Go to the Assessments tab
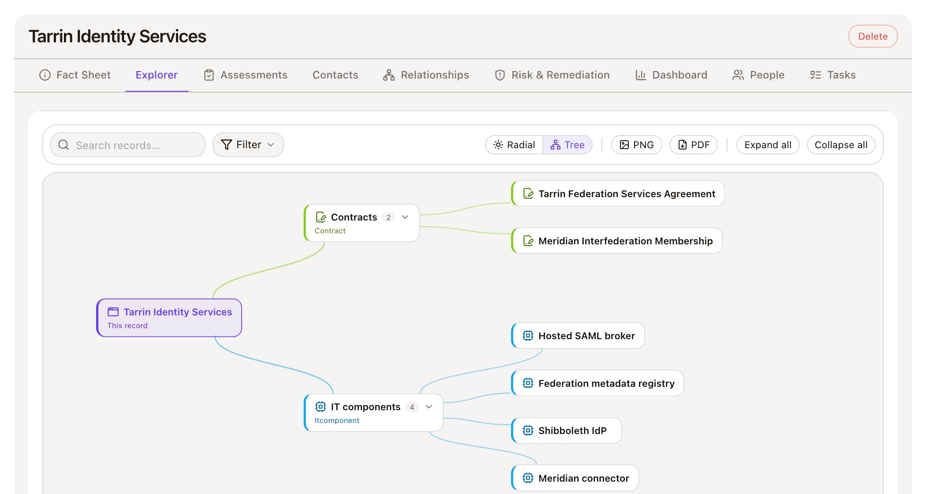Viewport: 926px width, 494px height. (246, 75)
